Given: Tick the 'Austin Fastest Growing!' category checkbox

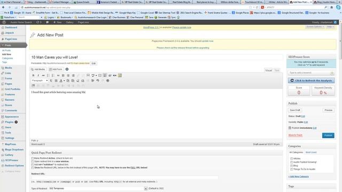Looking at the screenshot, I should click(292, 162).
